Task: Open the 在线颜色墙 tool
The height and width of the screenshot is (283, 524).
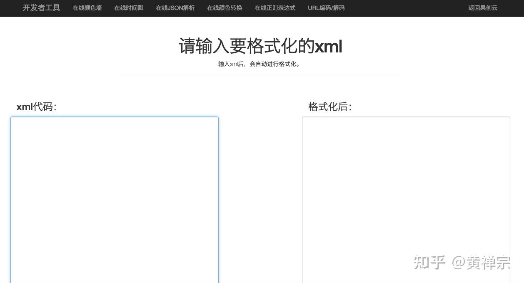Action: [x=87, y=8]
